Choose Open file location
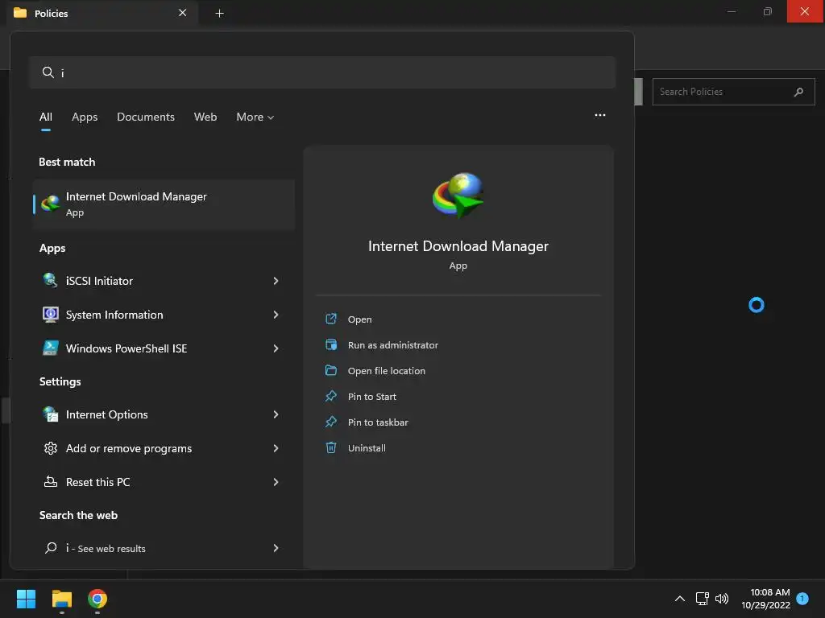825x618 pixels. click(x=387, y=370)
